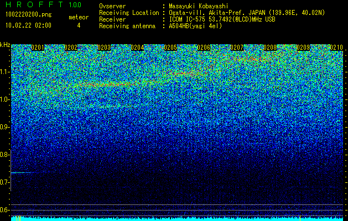Click observer name Masayuki Kobayashi
This screenshot has width=348, height=221.
(198, 6)
